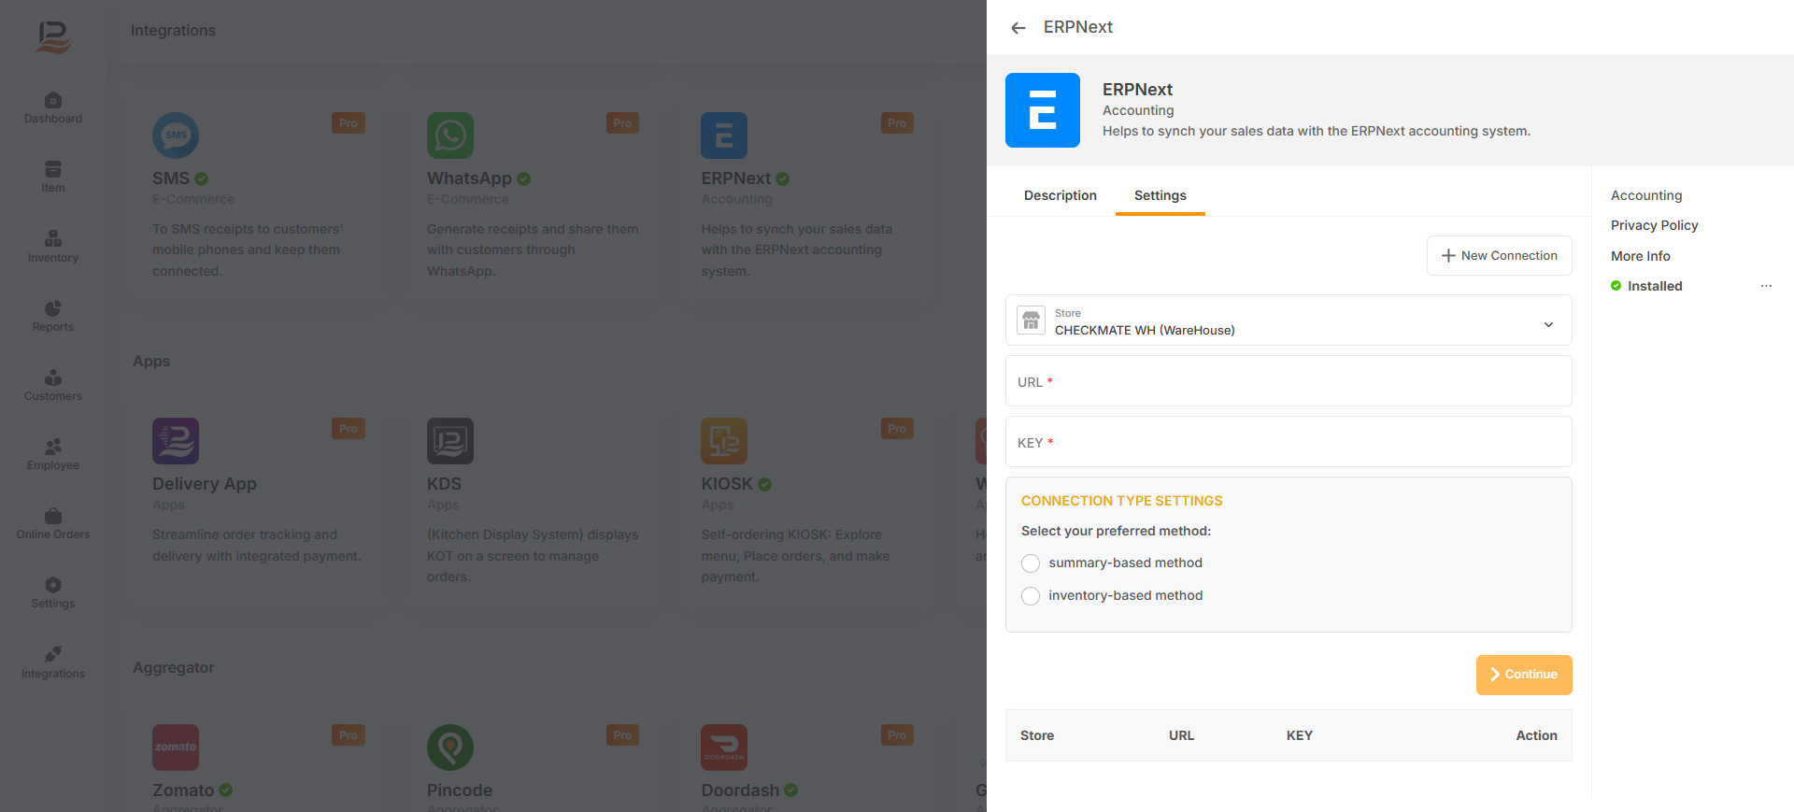Click the KEY column header in table

tap(1300, 735)
